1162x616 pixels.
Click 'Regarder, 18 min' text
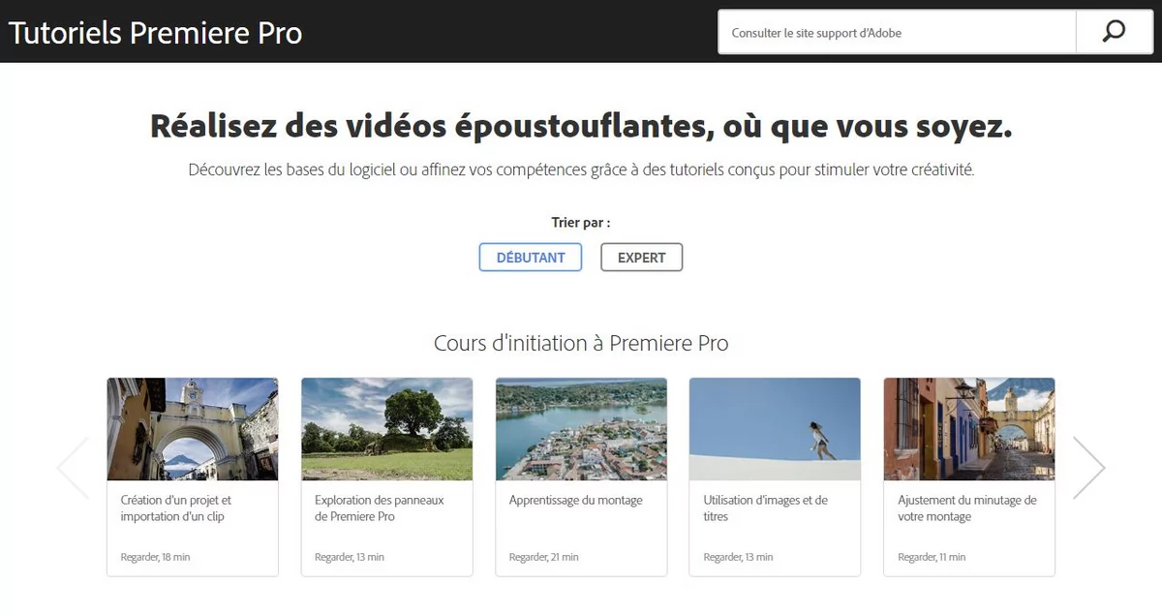(x=155, y=557)
